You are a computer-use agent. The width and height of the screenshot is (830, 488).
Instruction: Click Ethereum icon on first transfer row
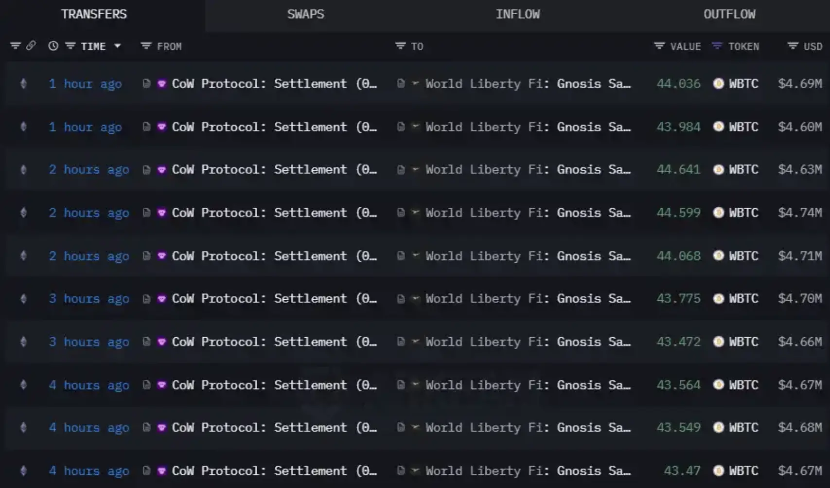click(x=23, y=84)
